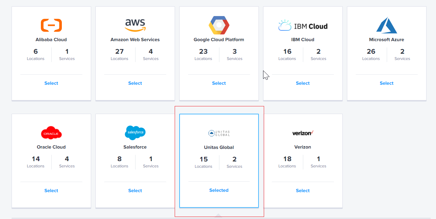
Task: Click the Microsoft Azure card title
Action: pyautogui.click(x=387, y=40)
